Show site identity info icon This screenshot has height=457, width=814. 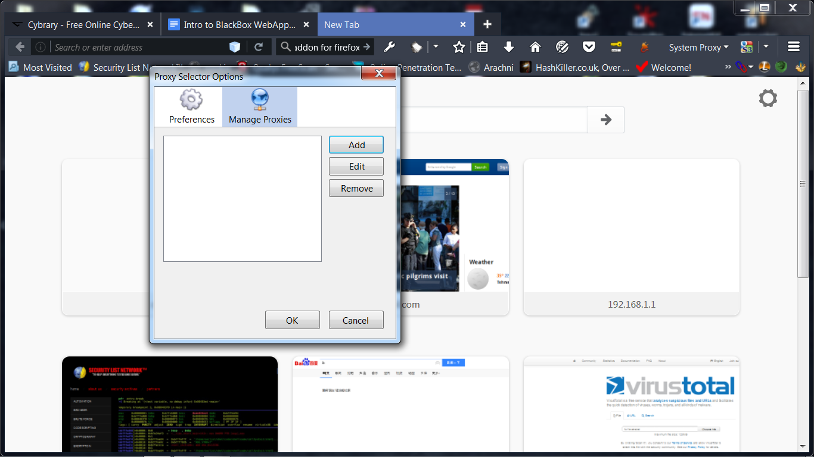40,47
